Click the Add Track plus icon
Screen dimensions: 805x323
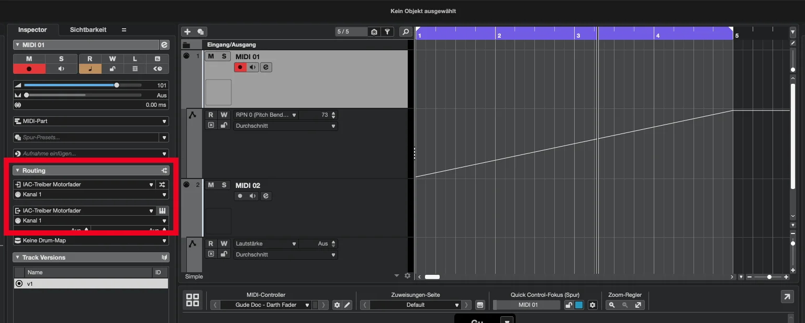tap(188, 32)
